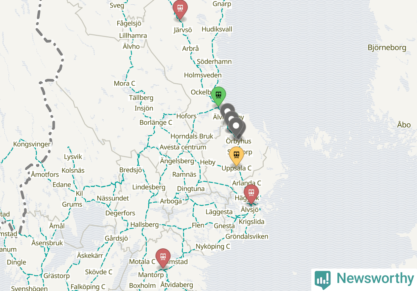This screenshot has height=291, width=417.
Task: Select the Borlänge C station label
Action: (x=156, y=122)
